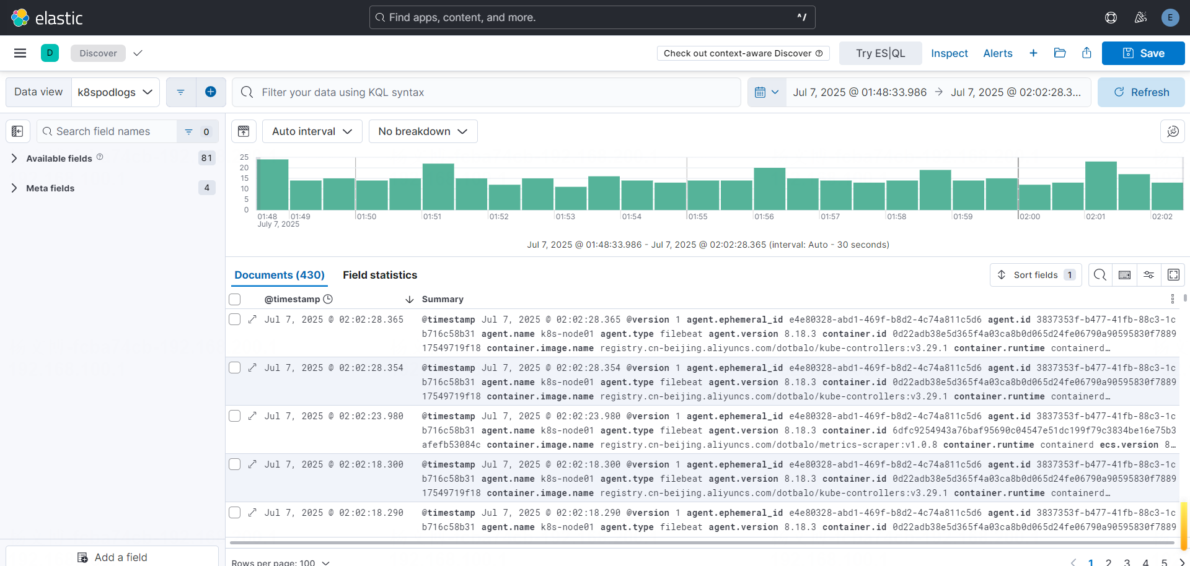The width and height of the screenshot is (1190, 566).
Task: Hide the histogram chart toggle icon
Action: tap(244, 131)
